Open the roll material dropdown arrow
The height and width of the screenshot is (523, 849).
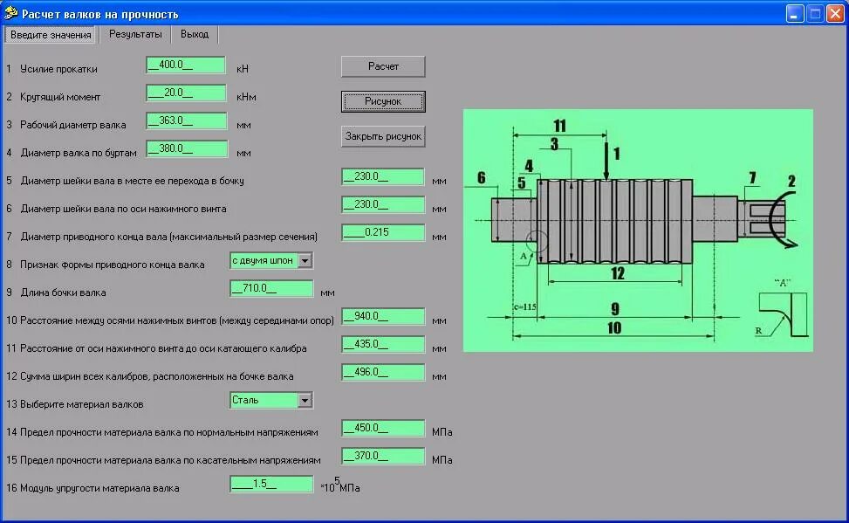(x=305, y=401)
